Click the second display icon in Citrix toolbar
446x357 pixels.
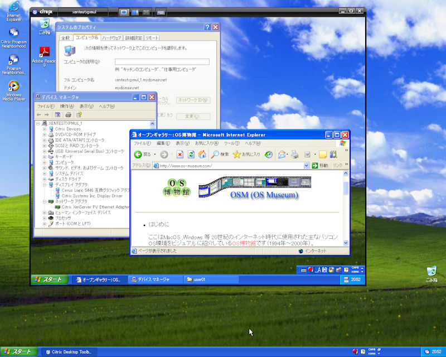coord(135,12)
